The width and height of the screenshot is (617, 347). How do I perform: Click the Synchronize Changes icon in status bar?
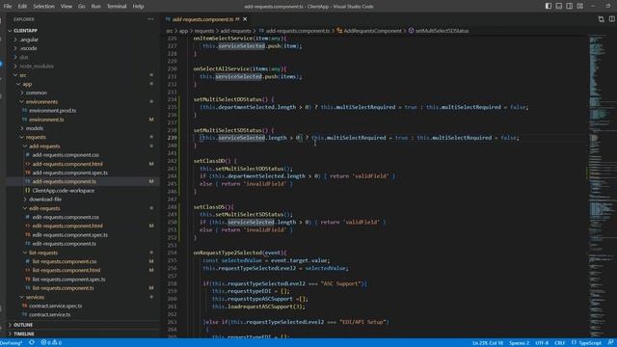click(32, 343)
